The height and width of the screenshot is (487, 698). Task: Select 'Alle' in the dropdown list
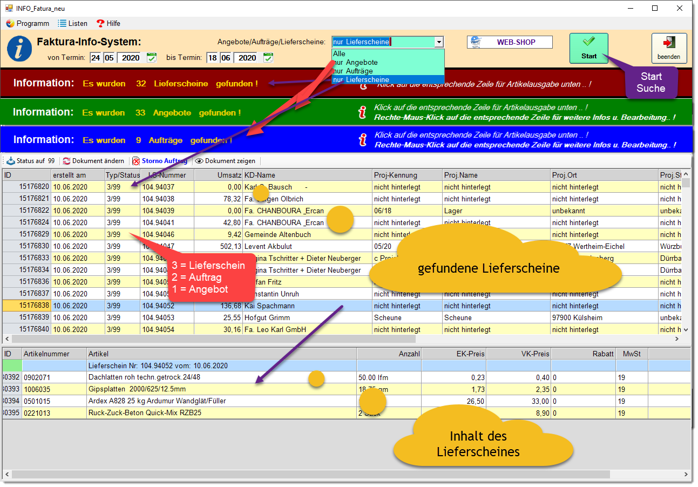click(388, 53)
